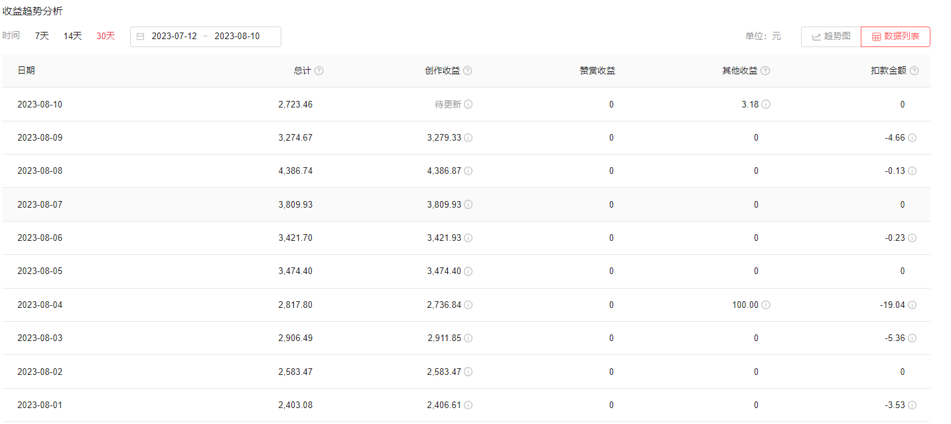
Task: Click help icon beside 扣款金额 header
Action: pyautogui.click(x=914, y=71)
